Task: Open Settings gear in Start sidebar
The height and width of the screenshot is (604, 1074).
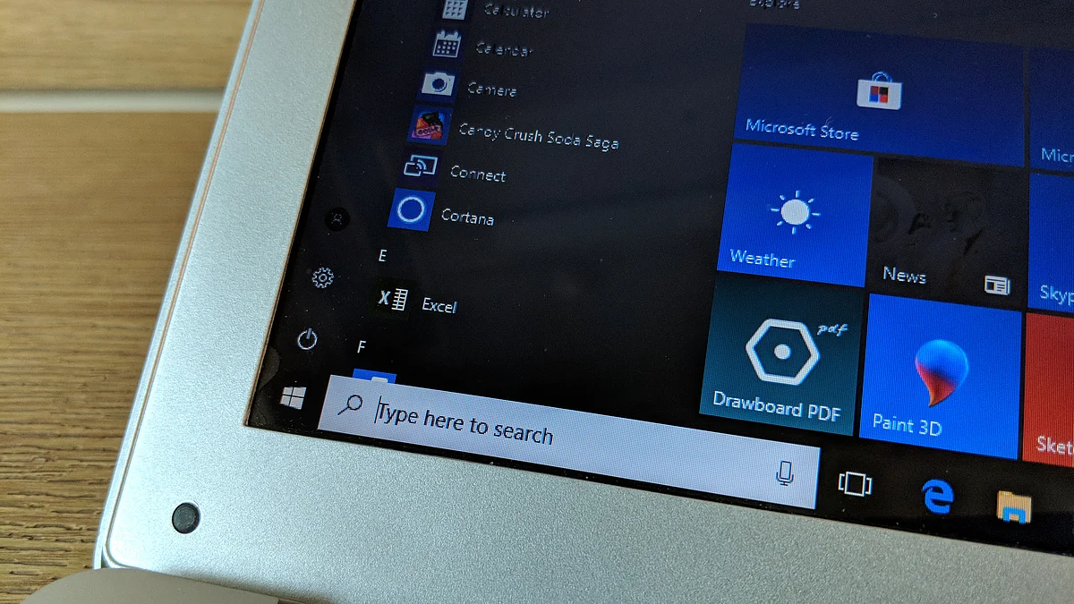Action: (x=322, y=278)
